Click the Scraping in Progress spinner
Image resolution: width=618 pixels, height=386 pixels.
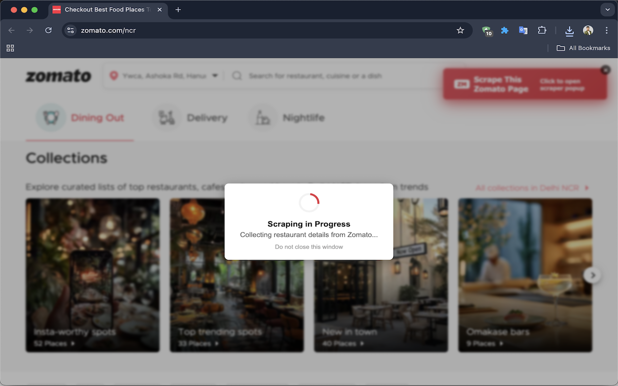(x=309, y=203)
